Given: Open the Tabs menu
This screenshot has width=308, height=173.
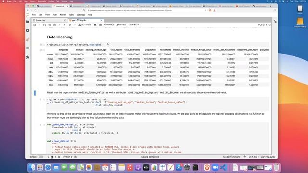Looking at the screenshot, I should tap(71, 15).
